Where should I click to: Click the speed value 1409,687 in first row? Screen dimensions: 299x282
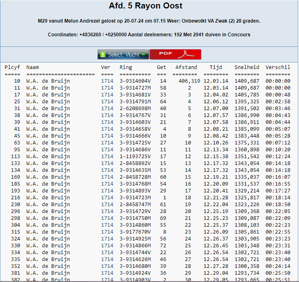coord(247,81)
